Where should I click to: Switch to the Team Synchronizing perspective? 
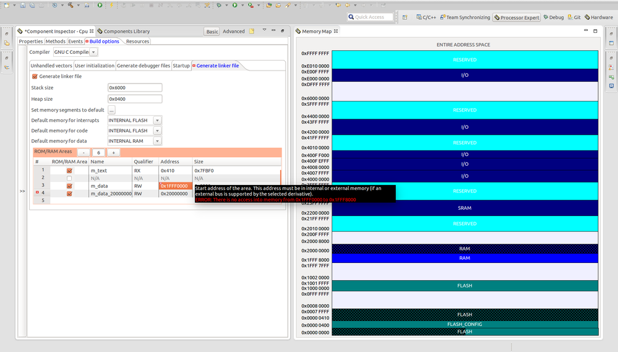click(465, 17)
